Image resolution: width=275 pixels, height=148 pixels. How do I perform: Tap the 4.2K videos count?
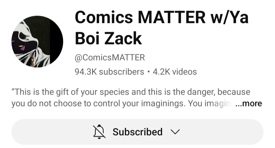[x=175, y=72]
